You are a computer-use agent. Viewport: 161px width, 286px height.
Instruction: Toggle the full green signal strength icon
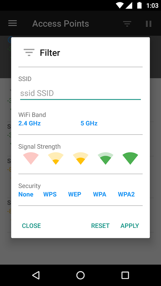point(130,158)
